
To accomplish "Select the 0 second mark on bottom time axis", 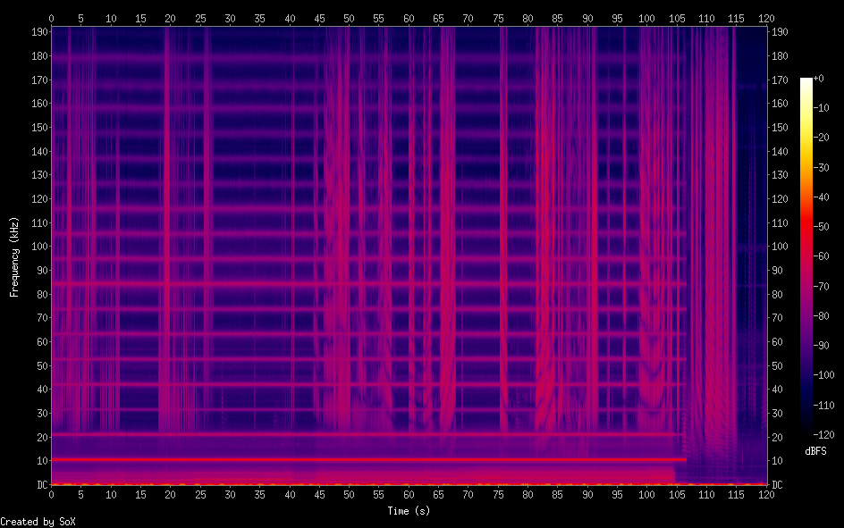I will (52, 494).
